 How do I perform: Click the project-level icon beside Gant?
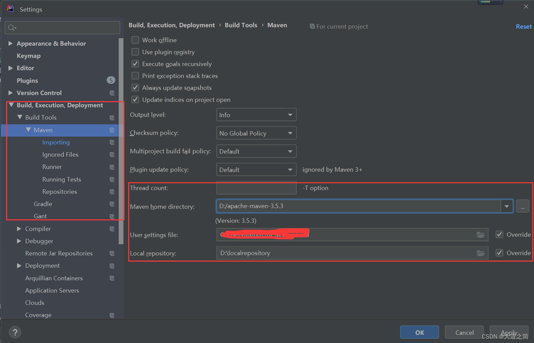[112, 216]
